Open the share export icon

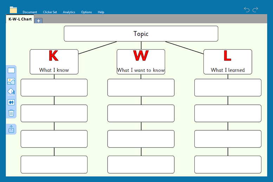point(11,129)
